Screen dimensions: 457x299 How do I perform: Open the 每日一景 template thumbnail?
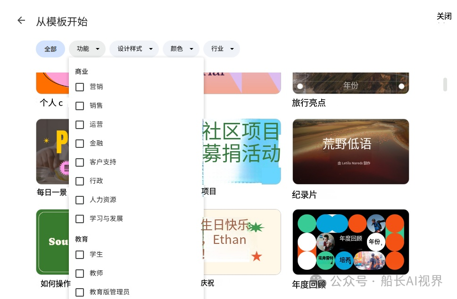(52, 152)
